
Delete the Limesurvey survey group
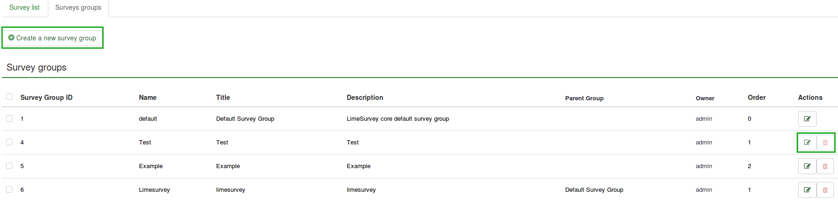(825, 190)
